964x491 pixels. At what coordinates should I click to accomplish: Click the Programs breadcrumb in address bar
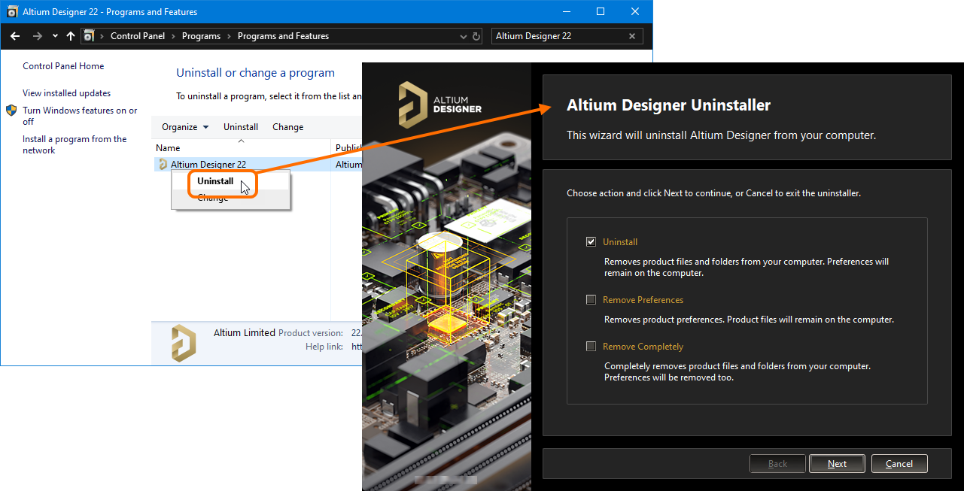click(x=201, y=36)
